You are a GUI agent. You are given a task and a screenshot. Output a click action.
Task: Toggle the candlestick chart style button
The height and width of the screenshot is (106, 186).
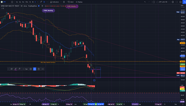coord(44,2)
